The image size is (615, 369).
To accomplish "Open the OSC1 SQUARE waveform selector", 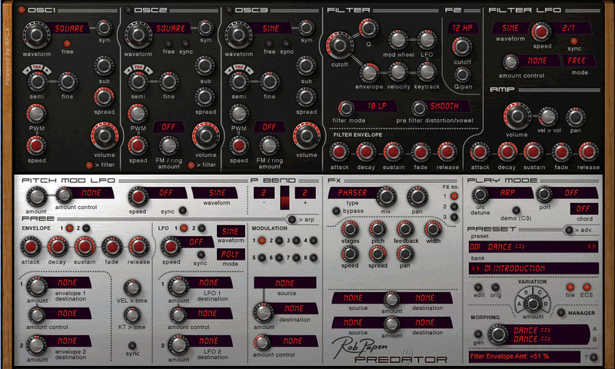I will tap(68, 28).
